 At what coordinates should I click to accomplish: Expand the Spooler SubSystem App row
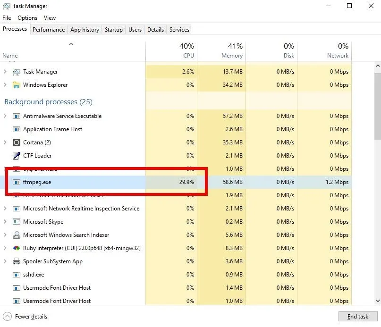[5, 261]
